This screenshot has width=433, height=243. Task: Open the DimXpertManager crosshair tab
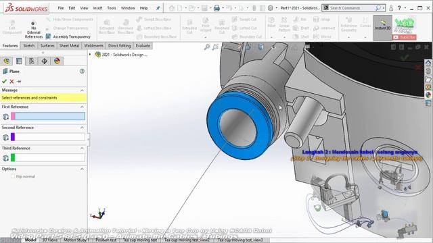(44, 61)
